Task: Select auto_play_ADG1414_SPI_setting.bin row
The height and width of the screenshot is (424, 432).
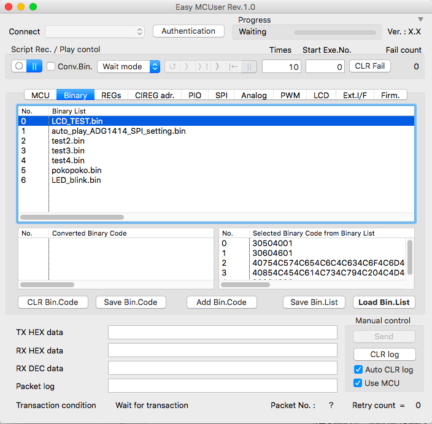Action: [216, 131]
